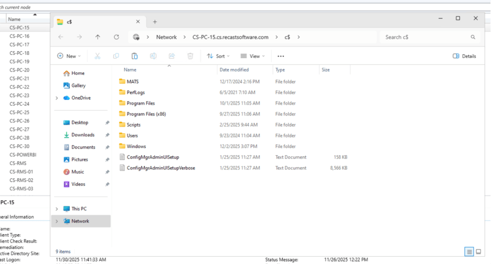Open the View dropdown menu
The image size is (491, 264).
tap(252, 56)
